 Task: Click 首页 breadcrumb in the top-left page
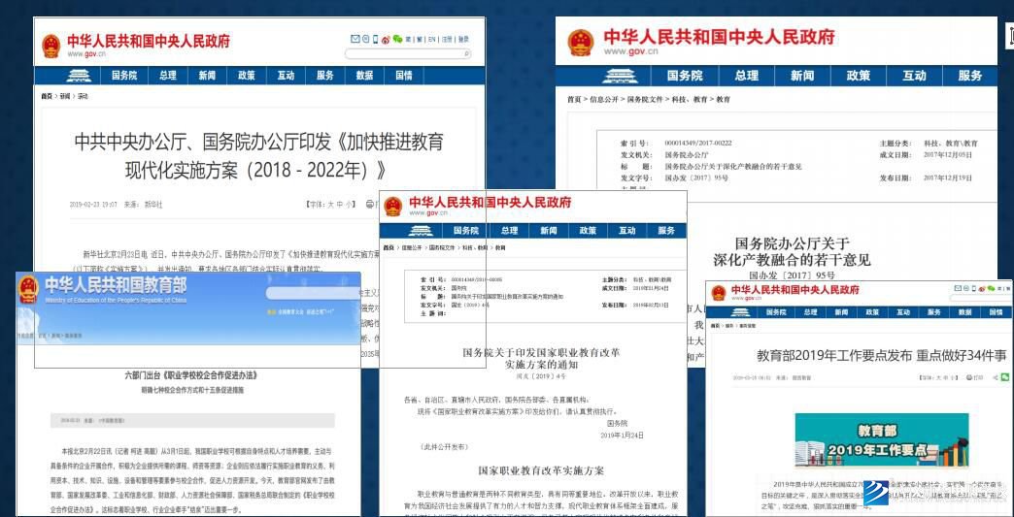click(47, 96)
